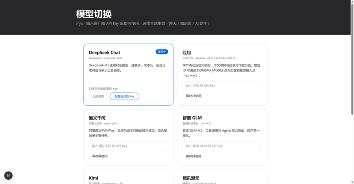The height and width of the screenshot is (184, 354).
Task: Click the doubao-seed-1-6-flash-250715 model ID text
Action: click(x=215, y=58)
